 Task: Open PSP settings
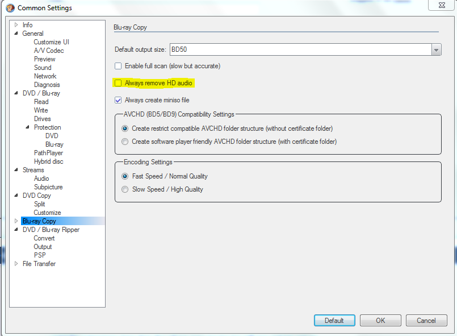[x=40, y=255]
